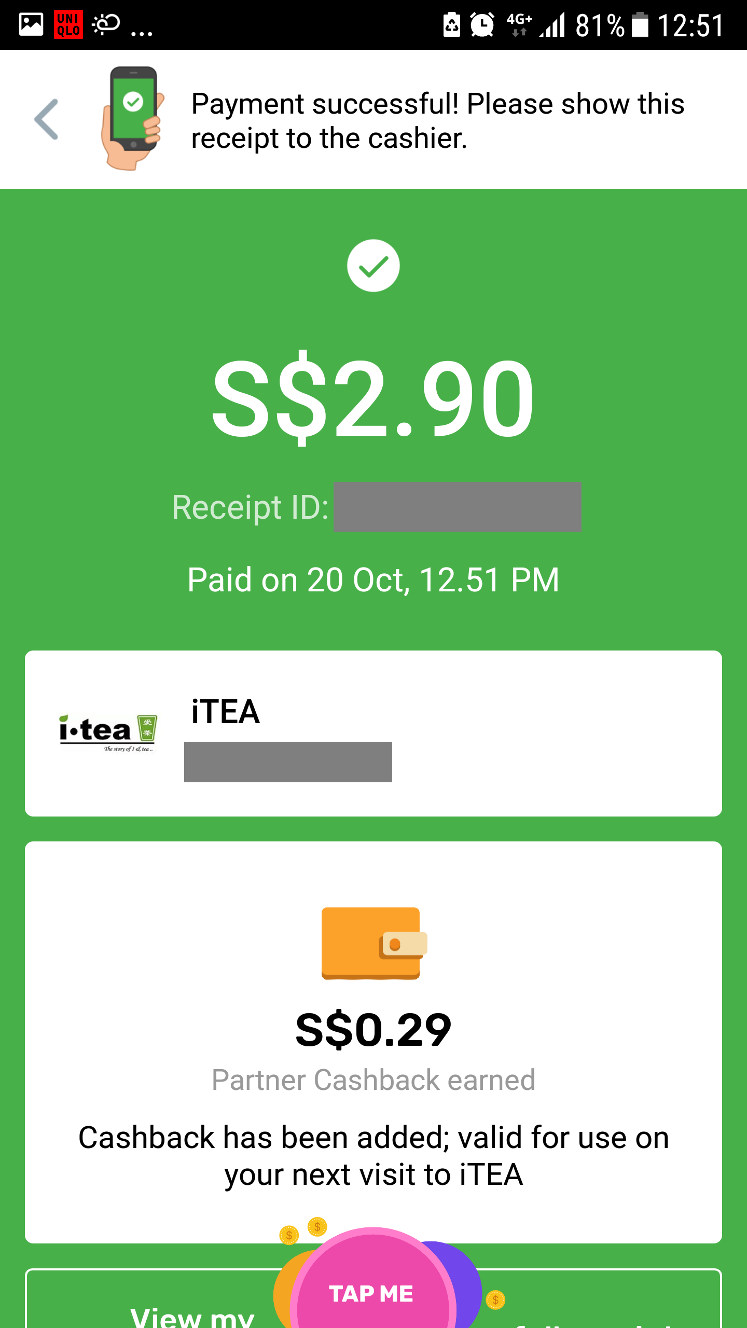Tap the status bar clock time
747x1328 pixels.
[x=691, y=25]
